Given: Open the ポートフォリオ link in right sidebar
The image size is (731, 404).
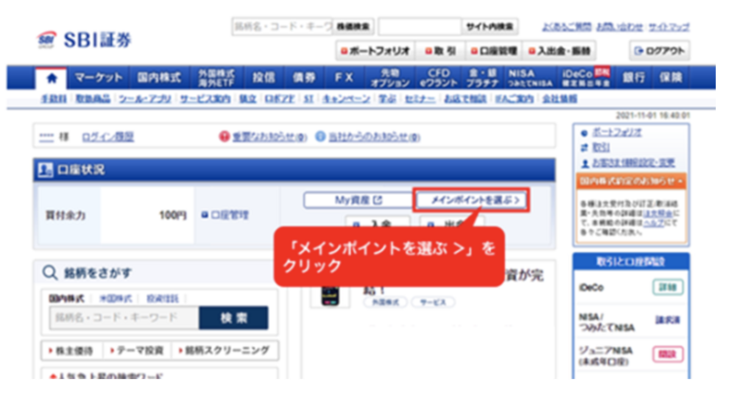Looking at the screenshot, I should tap(617, 132).
